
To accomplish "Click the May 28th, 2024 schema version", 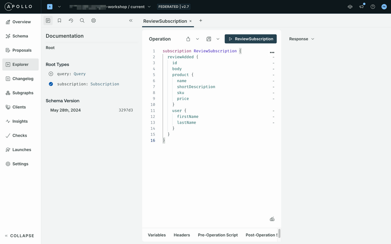I will click(x=65, y=110).
